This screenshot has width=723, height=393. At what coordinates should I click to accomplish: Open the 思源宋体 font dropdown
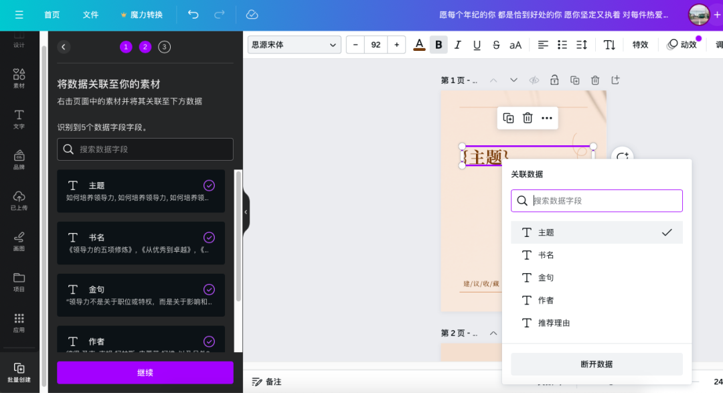coord(294,45)
